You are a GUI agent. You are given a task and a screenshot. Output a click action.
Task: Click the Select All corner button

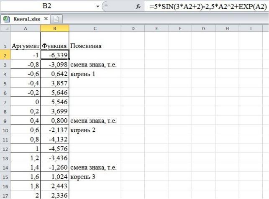[x=5, y=28]
